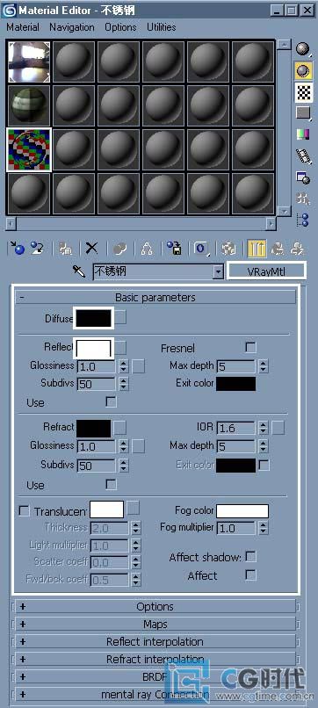Tick the Affect checkbox below Affect shadow
The width and height of the screenshot is (318, 708).
tap(250, 574)
